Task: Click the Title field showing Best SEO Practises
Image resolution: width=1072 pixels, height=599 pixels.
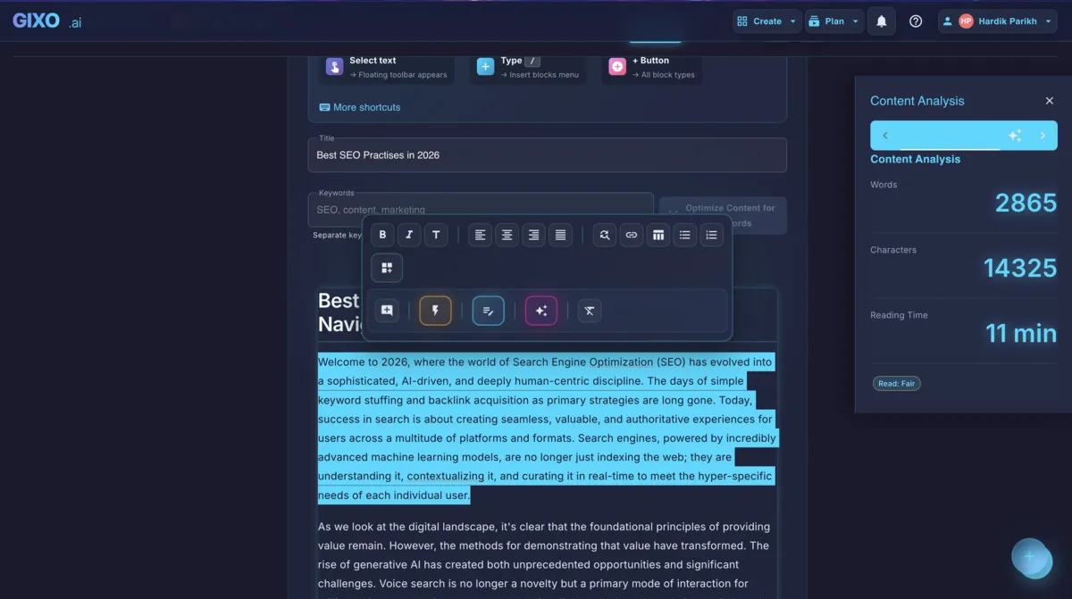Action: [x=547, y=154]
